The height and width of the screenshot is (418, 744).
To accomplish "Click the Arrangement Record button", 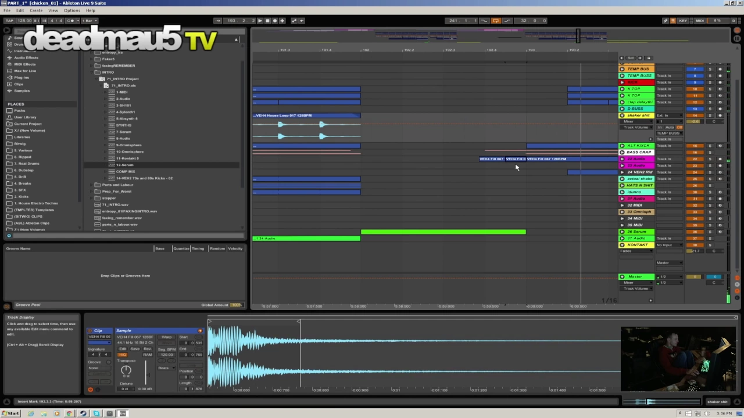I will point(275,20).
